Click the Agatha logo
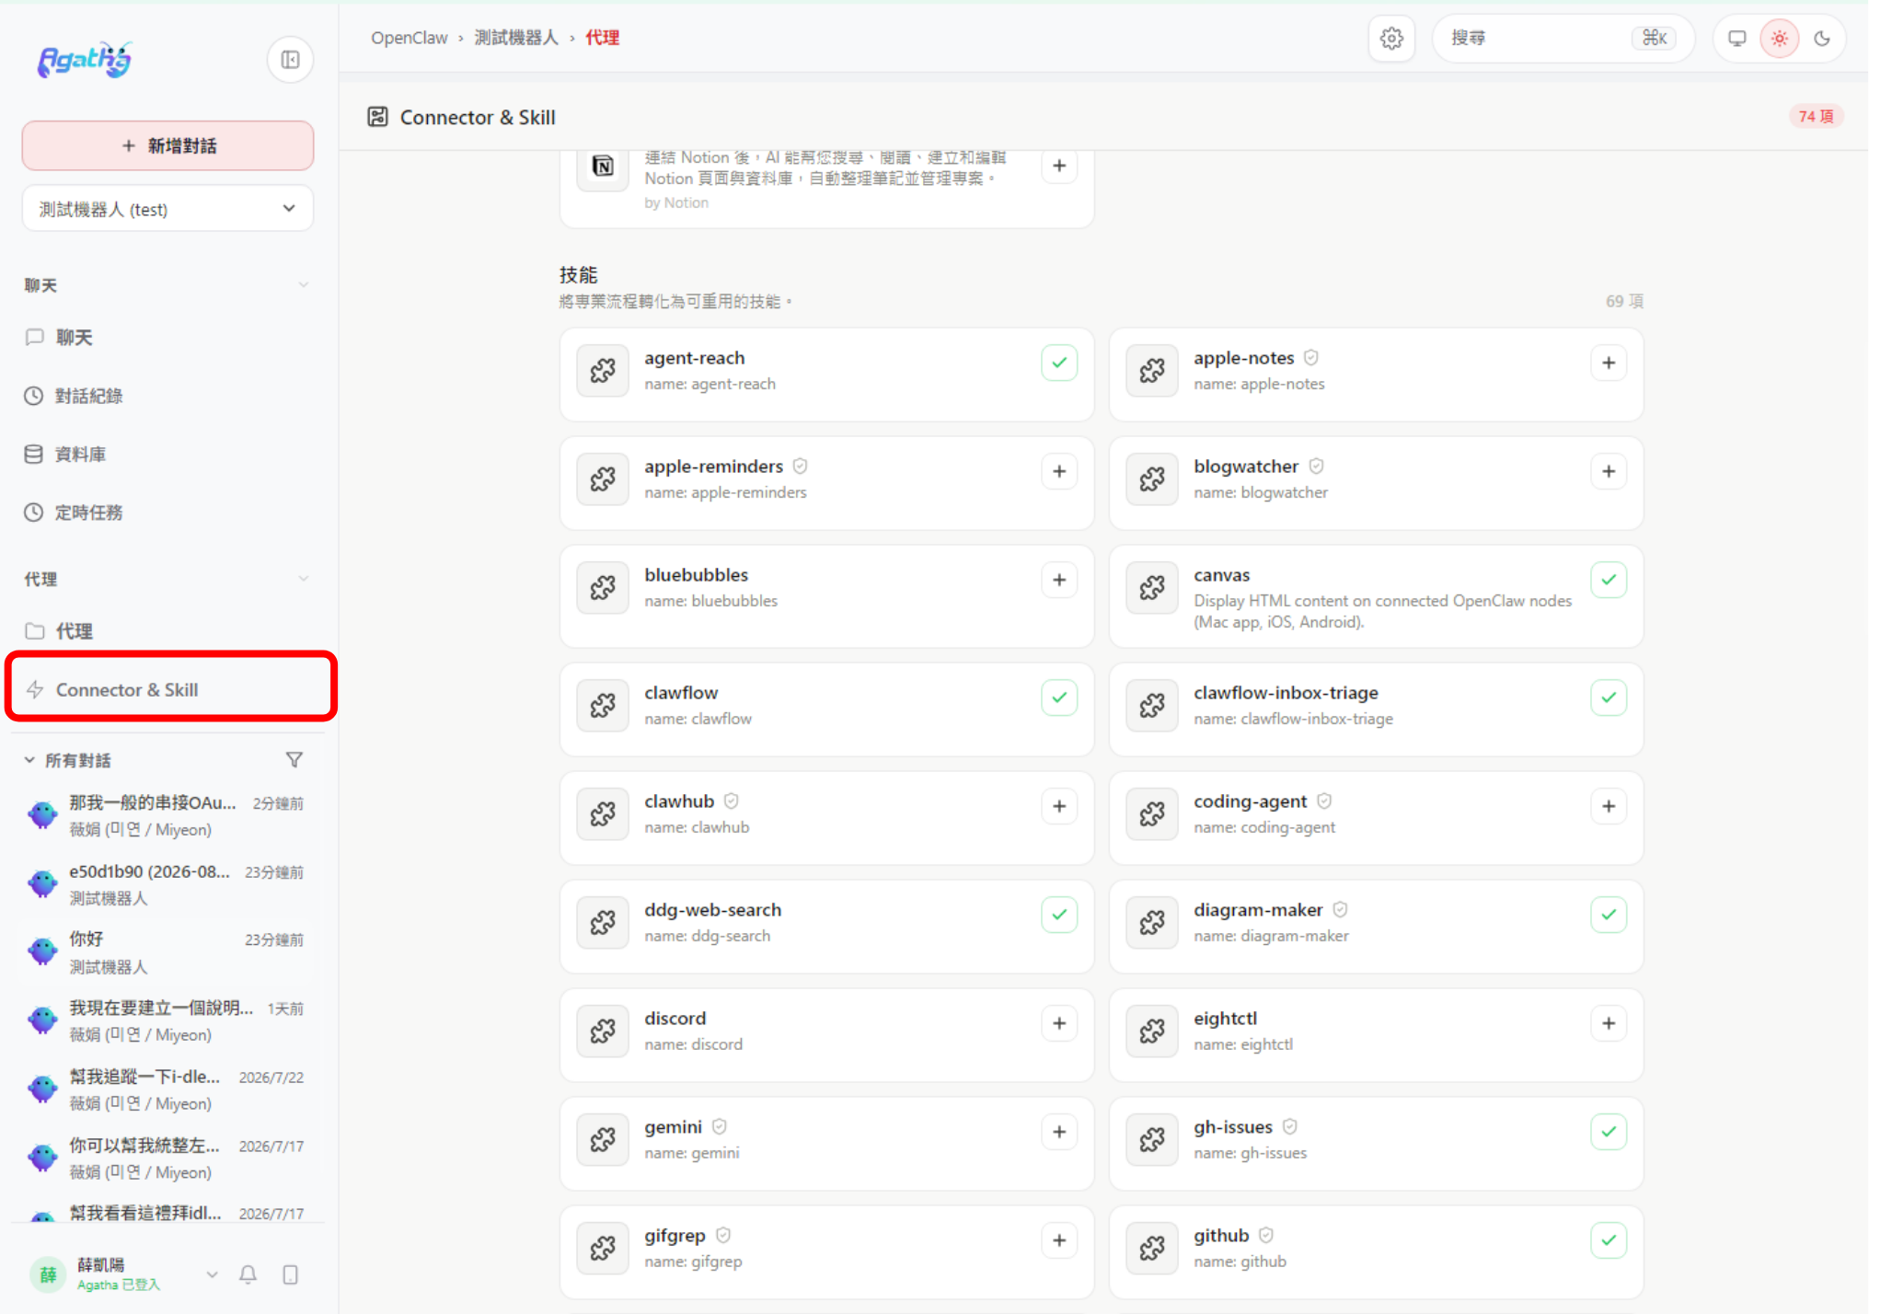Image resolution: width=1881 pixels, height=1314 pixels. (85, 60)
